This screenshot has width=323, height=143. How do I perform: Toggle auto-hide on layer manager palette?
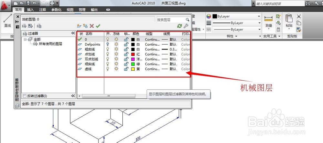coord(17,21)
